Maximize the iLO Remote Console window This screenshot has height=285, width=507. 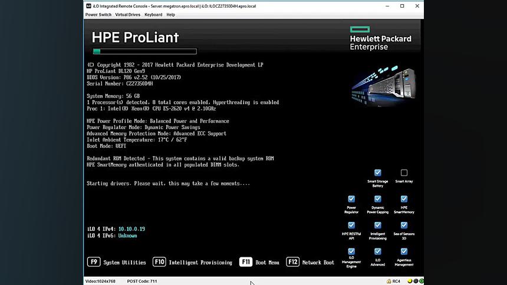tap(402, 6)
